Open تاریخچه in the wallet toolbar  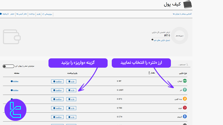point(5,14)
